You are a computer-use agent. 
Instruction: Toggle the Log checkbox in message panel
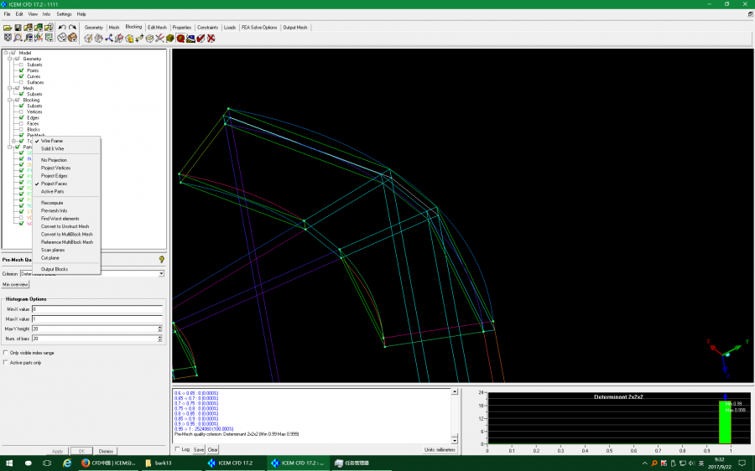(177, 449)
